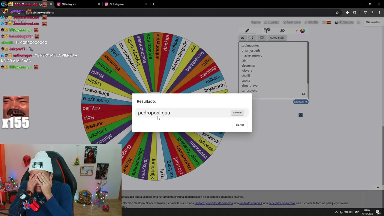
Task: Click the luisvera entry in the list
Action: point(247,70)
